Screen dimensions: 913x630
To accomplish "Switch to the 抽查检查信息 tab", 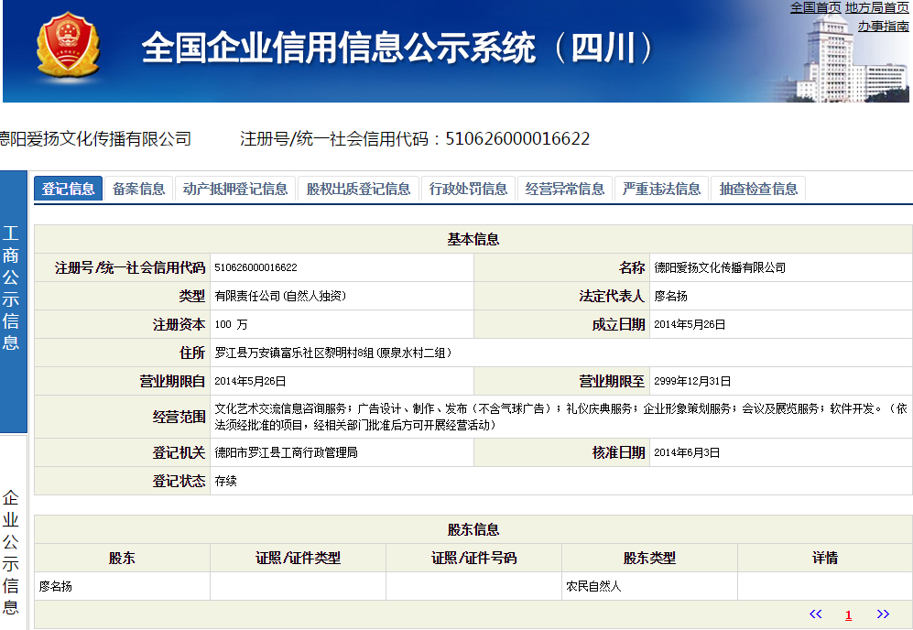I will 758,189.
